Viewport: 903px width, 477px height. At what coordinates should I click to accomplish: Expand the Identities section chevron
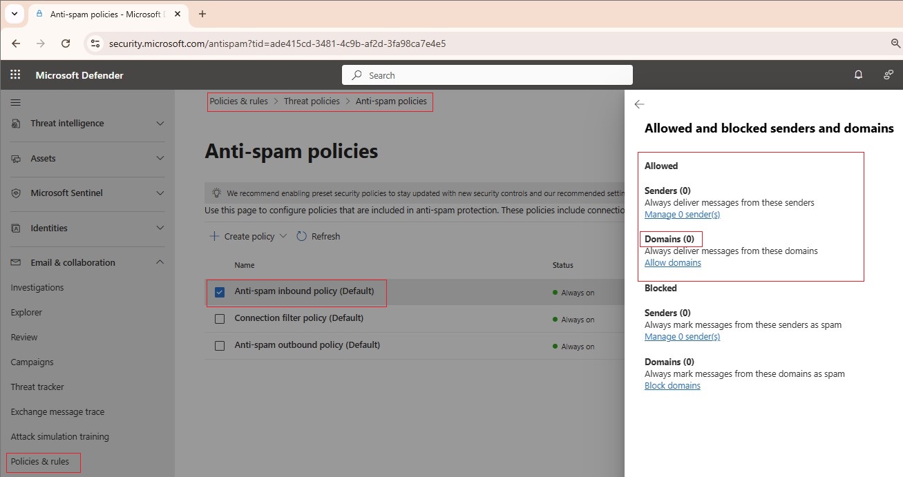pos(160,228)
